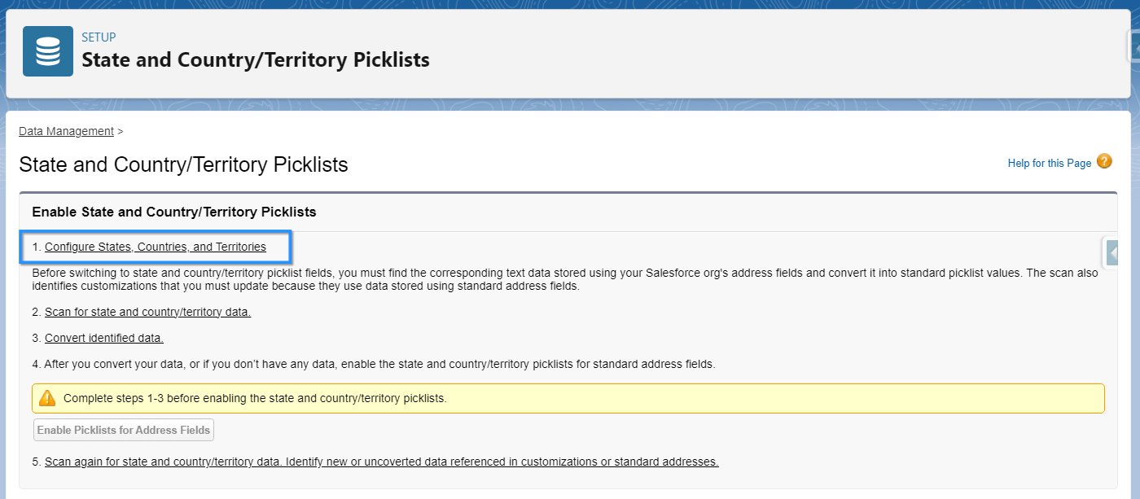Follow the Scan again for state data link

click(382, 462)
